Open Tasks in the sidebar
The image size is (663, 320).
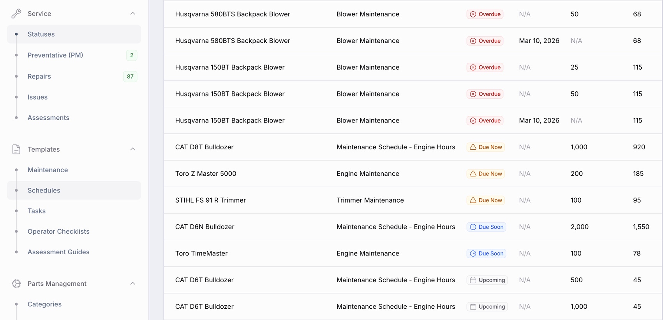point(37,211)
